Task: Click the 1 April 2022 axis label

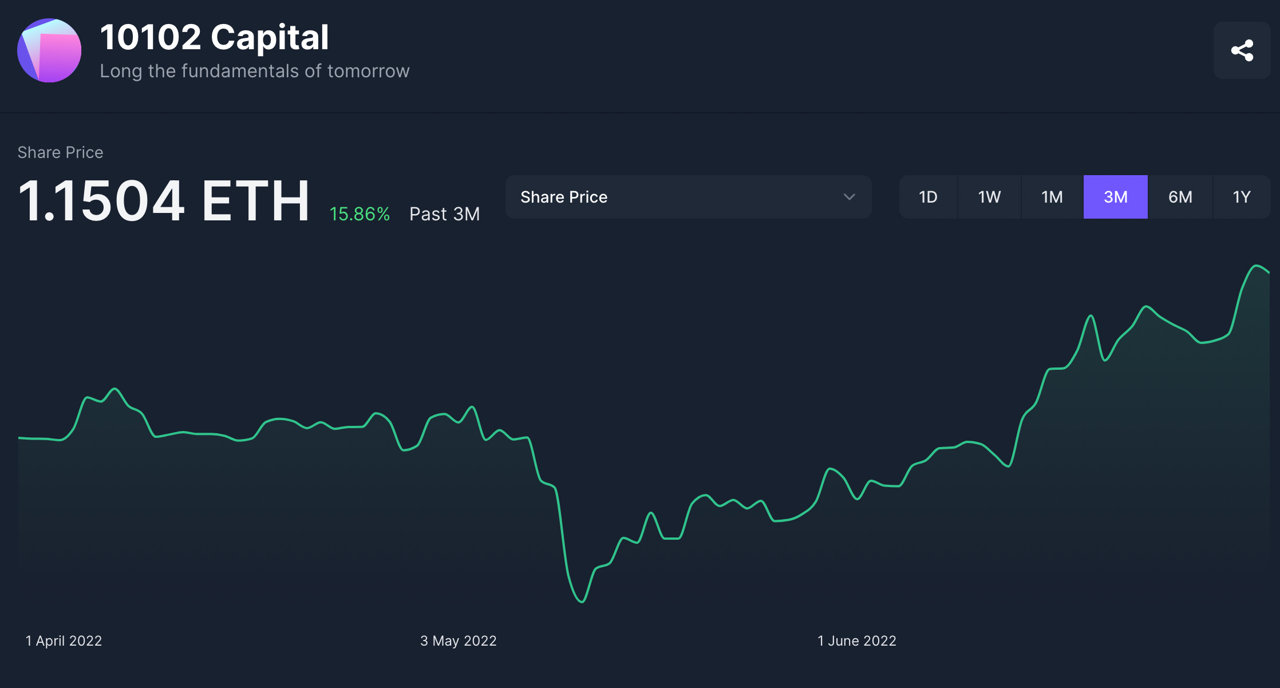Action: coord(64,640)
